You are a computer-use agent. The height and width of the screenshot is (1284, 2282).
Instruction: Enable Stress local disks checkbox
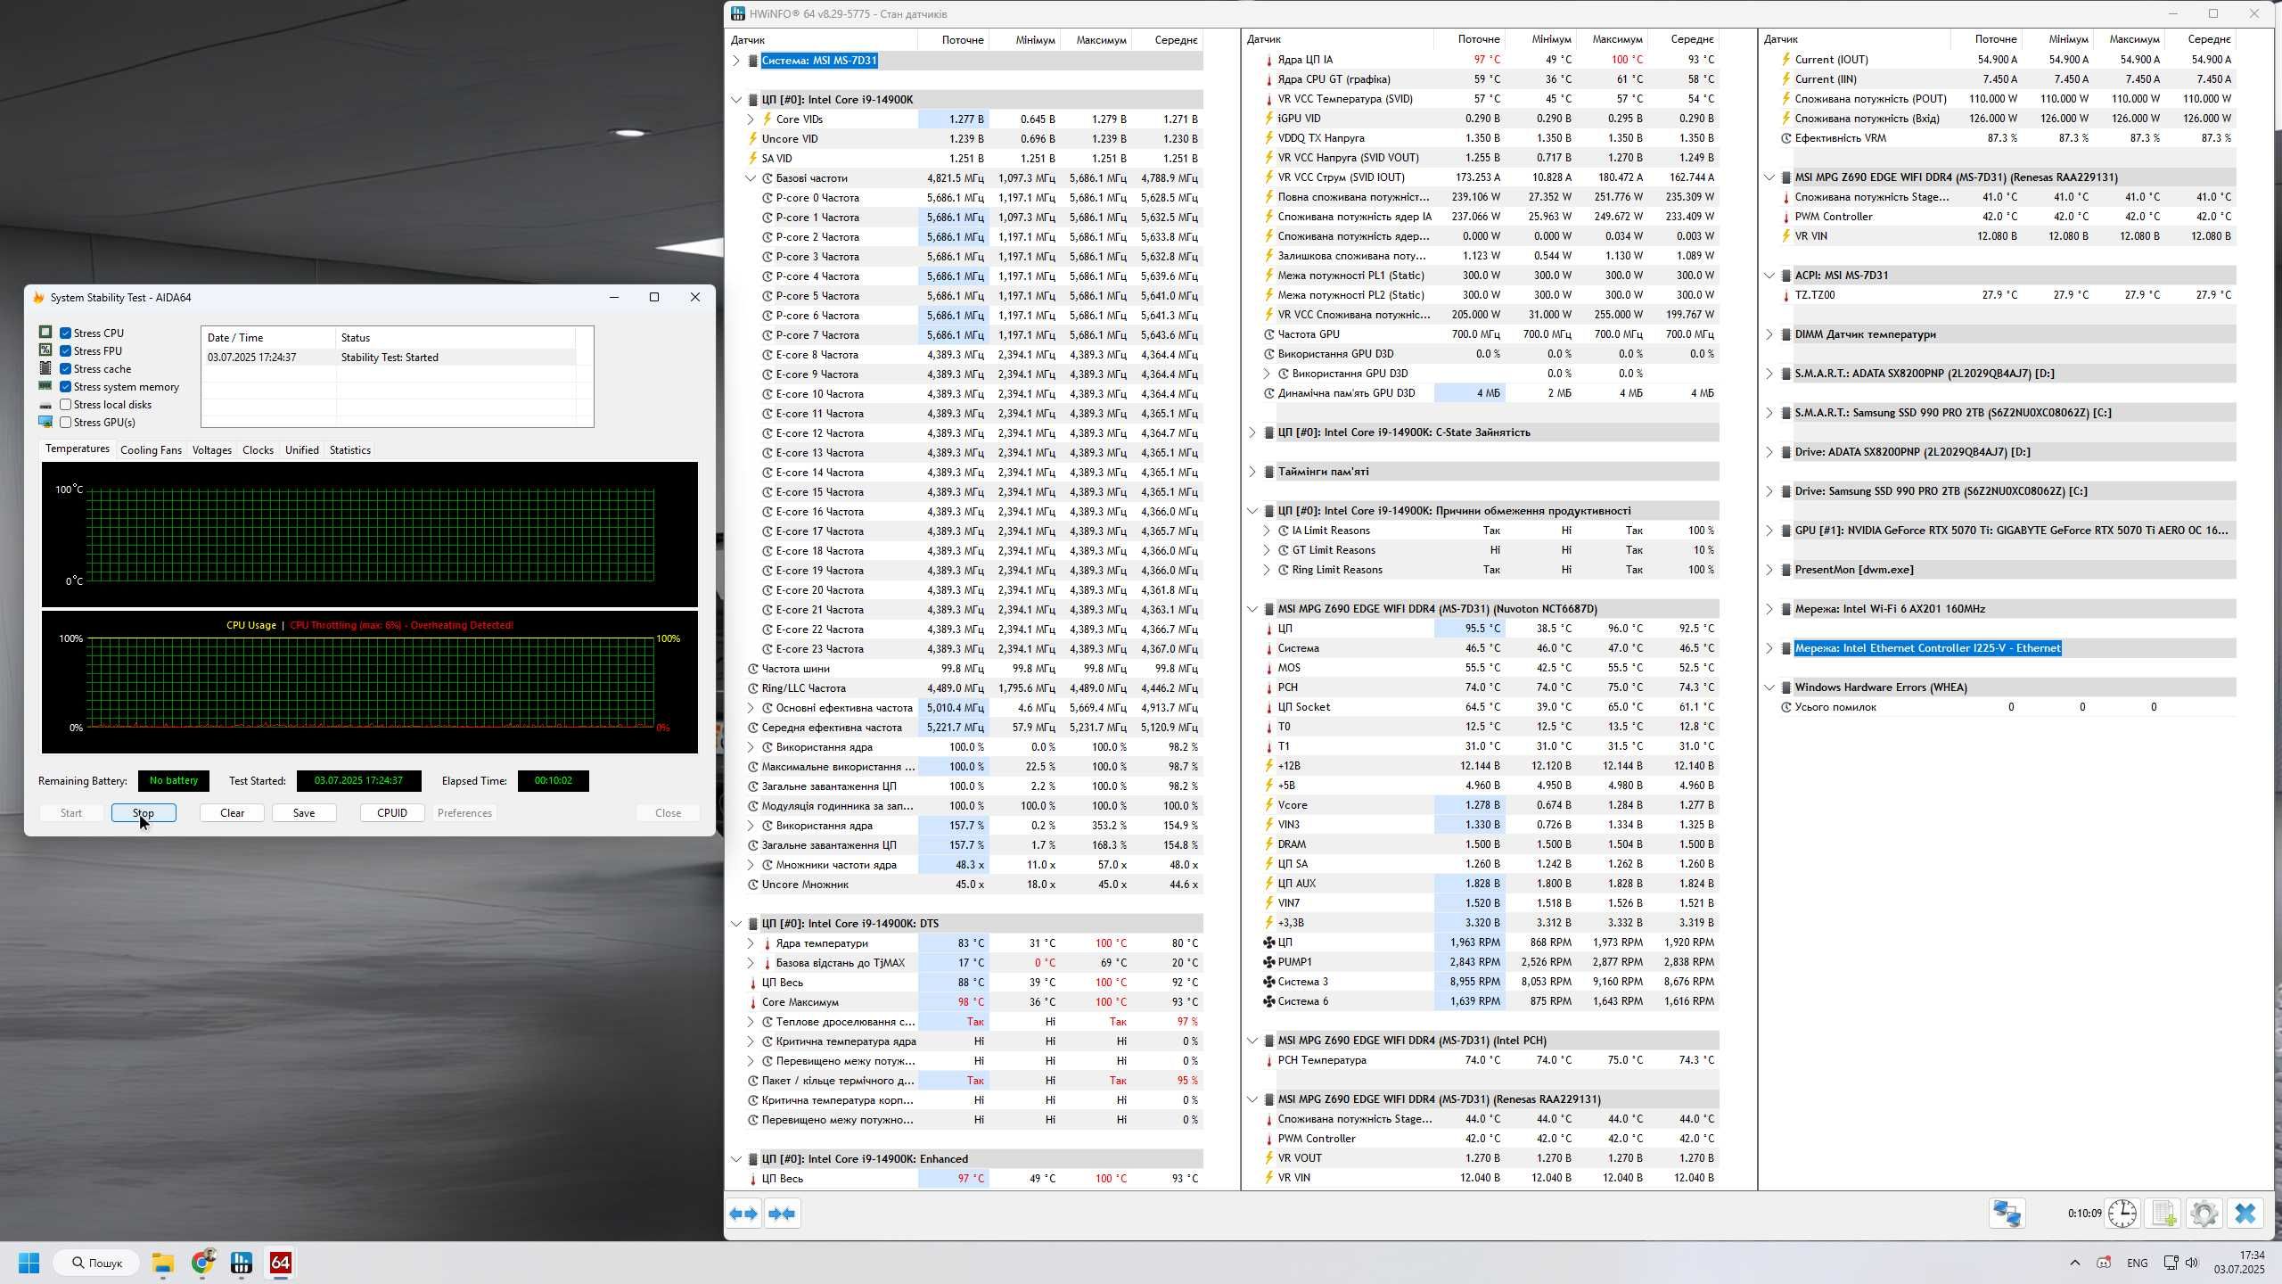tap(65, 404)
